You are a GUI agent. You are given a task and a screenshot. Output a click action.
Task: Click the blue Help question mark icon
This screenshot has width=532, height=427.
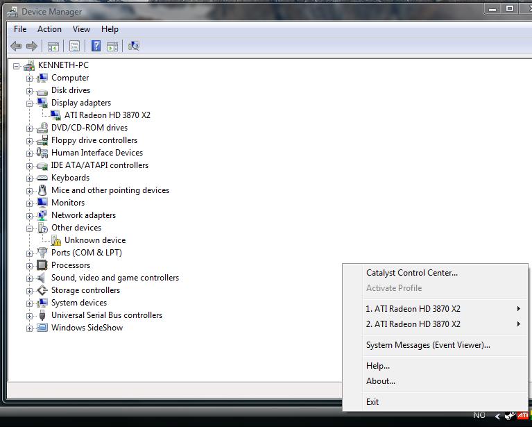(x=96, y=46)
